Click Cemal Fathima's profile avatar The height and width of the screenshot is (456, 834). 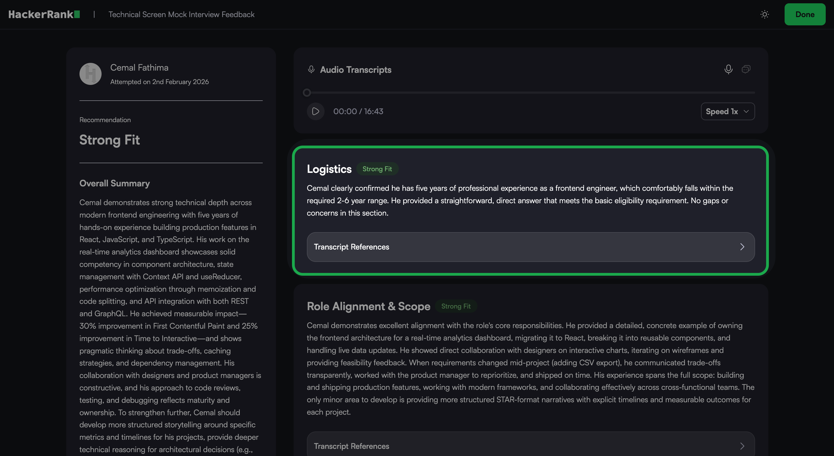[90, 74]
